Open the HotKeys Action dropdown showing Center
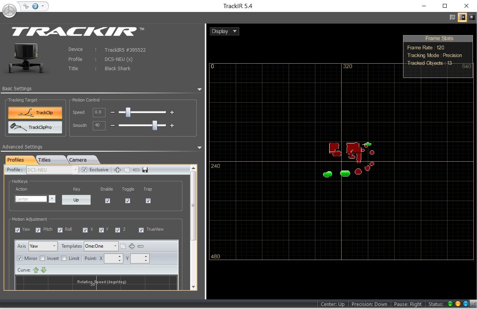478x309 pixels. [35, 199]
